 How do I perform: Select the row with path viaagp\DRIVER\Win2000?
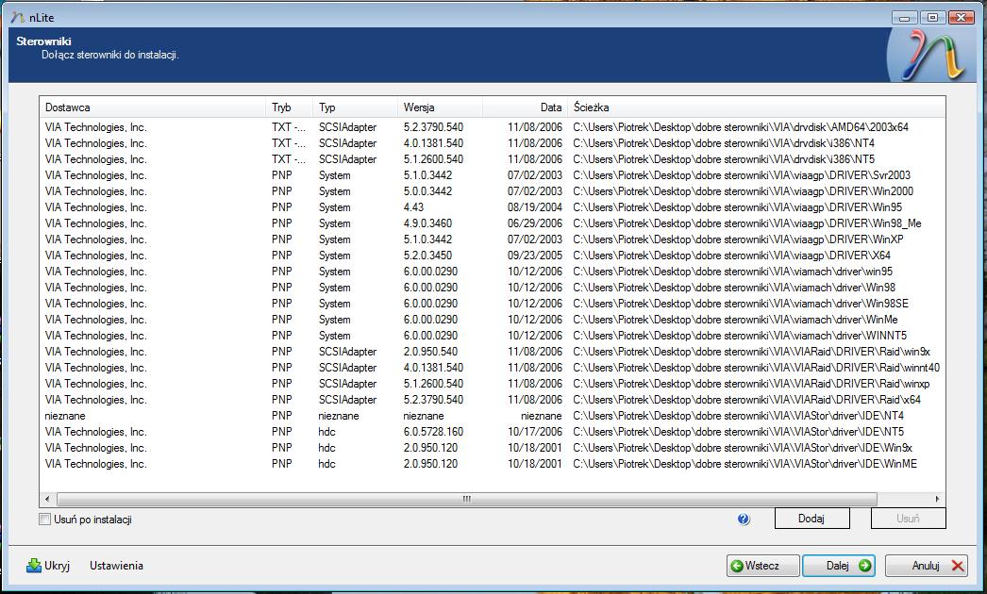pos(493,191)
